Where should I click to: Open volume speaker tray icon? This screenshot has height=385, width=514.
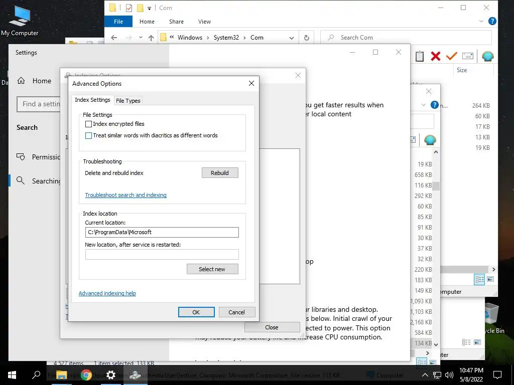449,375
